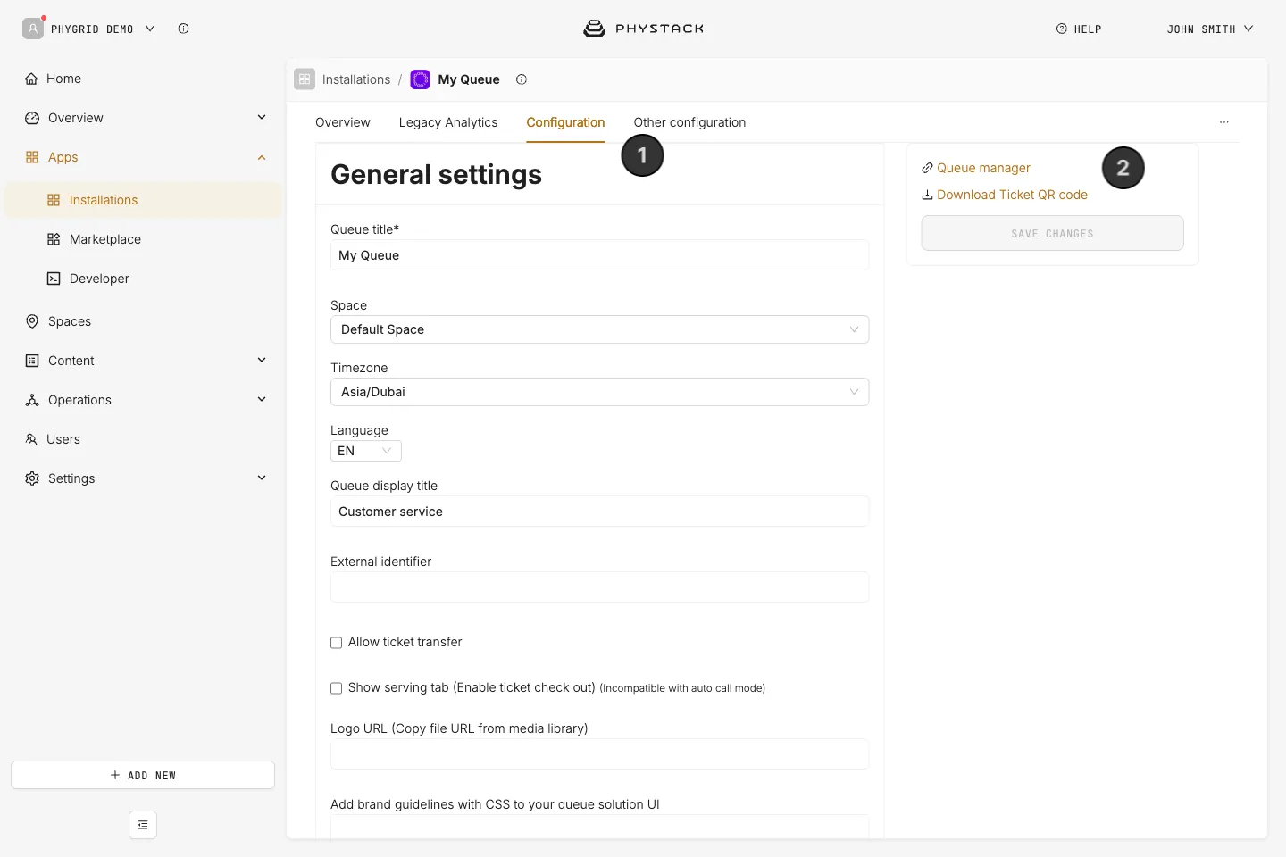Click the info icon beside Phygrid Demo
This screenshot has width=1286, height=857.
click(x=183, y=29)
